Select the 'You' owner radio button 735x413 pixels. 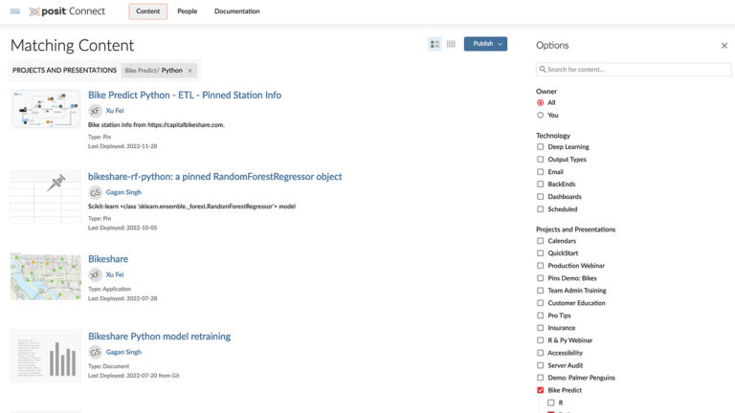tap(541, 115)
